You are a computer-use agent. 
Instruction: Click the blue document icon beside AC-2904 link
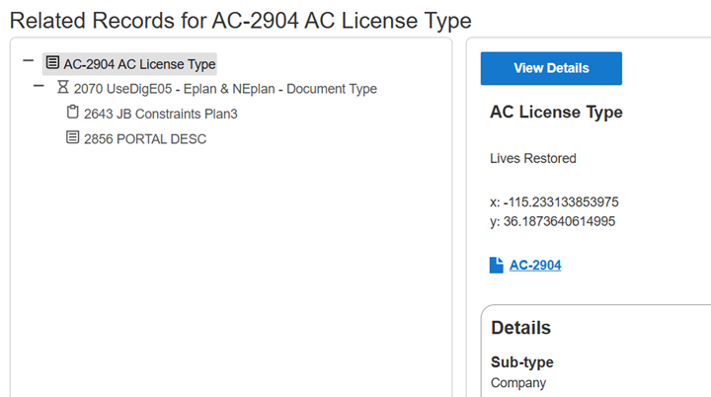tap(497, 265)
